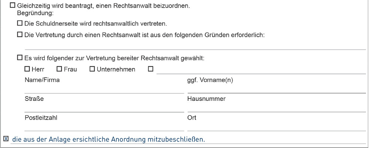The width and height of the screenshot is (369, 148).
Task: Click the Gründe line below 'Gründen erforderlich'
Action: tap(195, 46)
